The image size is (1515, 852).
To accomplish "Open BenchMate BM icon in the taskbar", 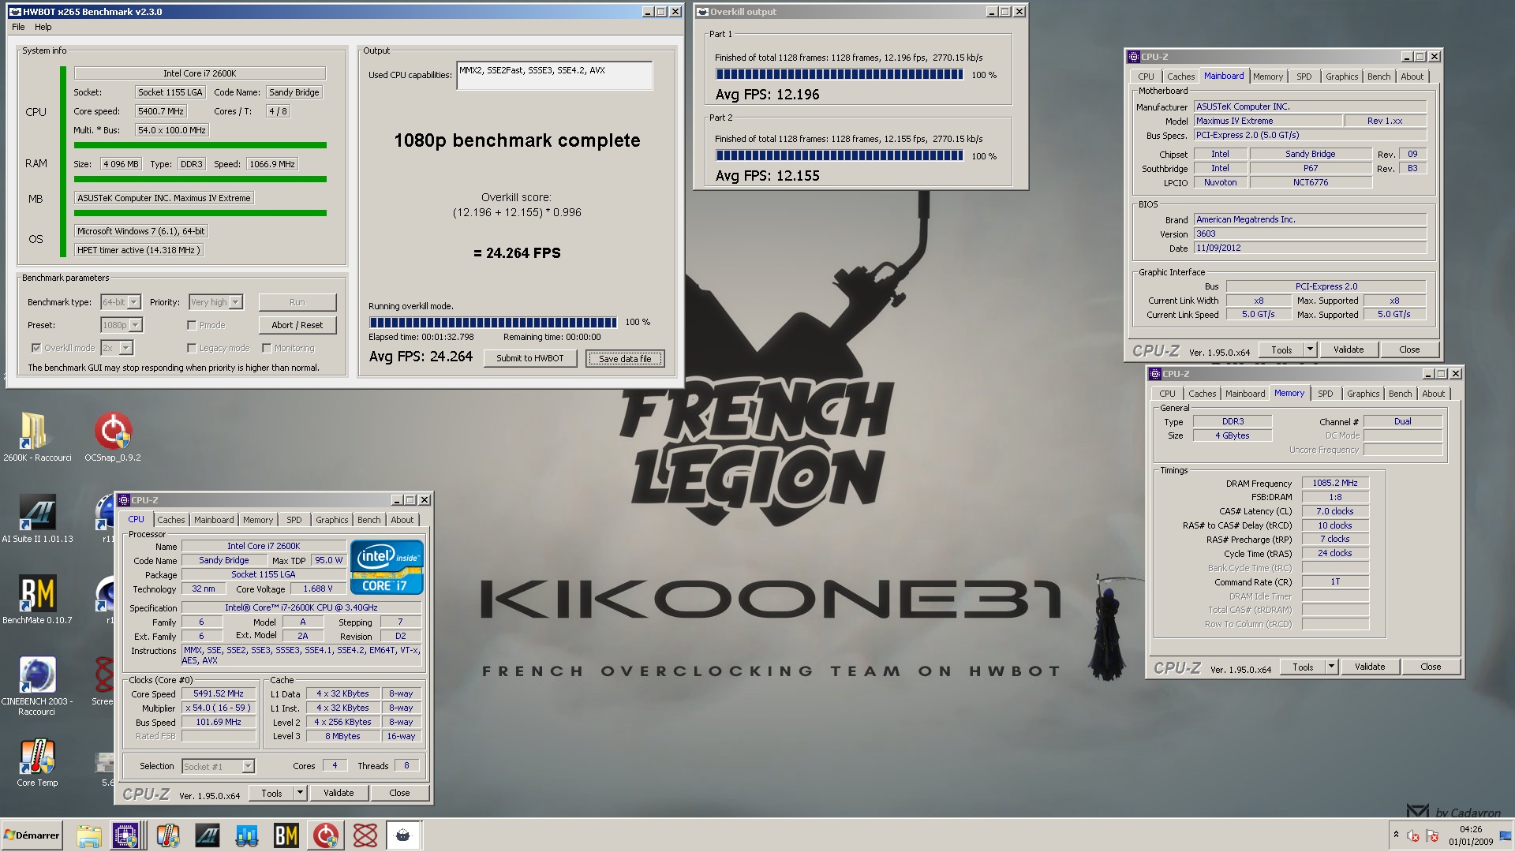I will tap(286, 835).
